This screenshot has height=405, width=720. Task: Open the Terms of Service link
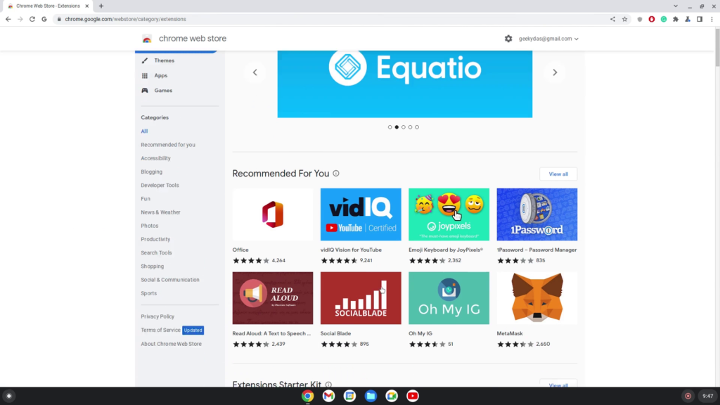tap(161, 330)
